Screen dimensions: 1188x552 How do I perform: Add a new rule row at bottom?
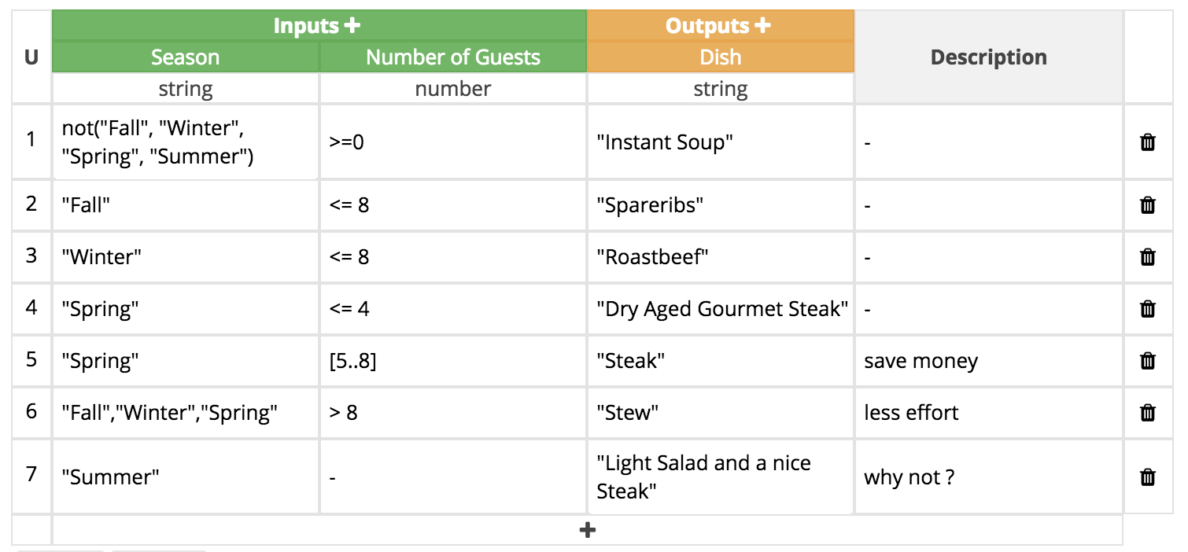[587, 531]
